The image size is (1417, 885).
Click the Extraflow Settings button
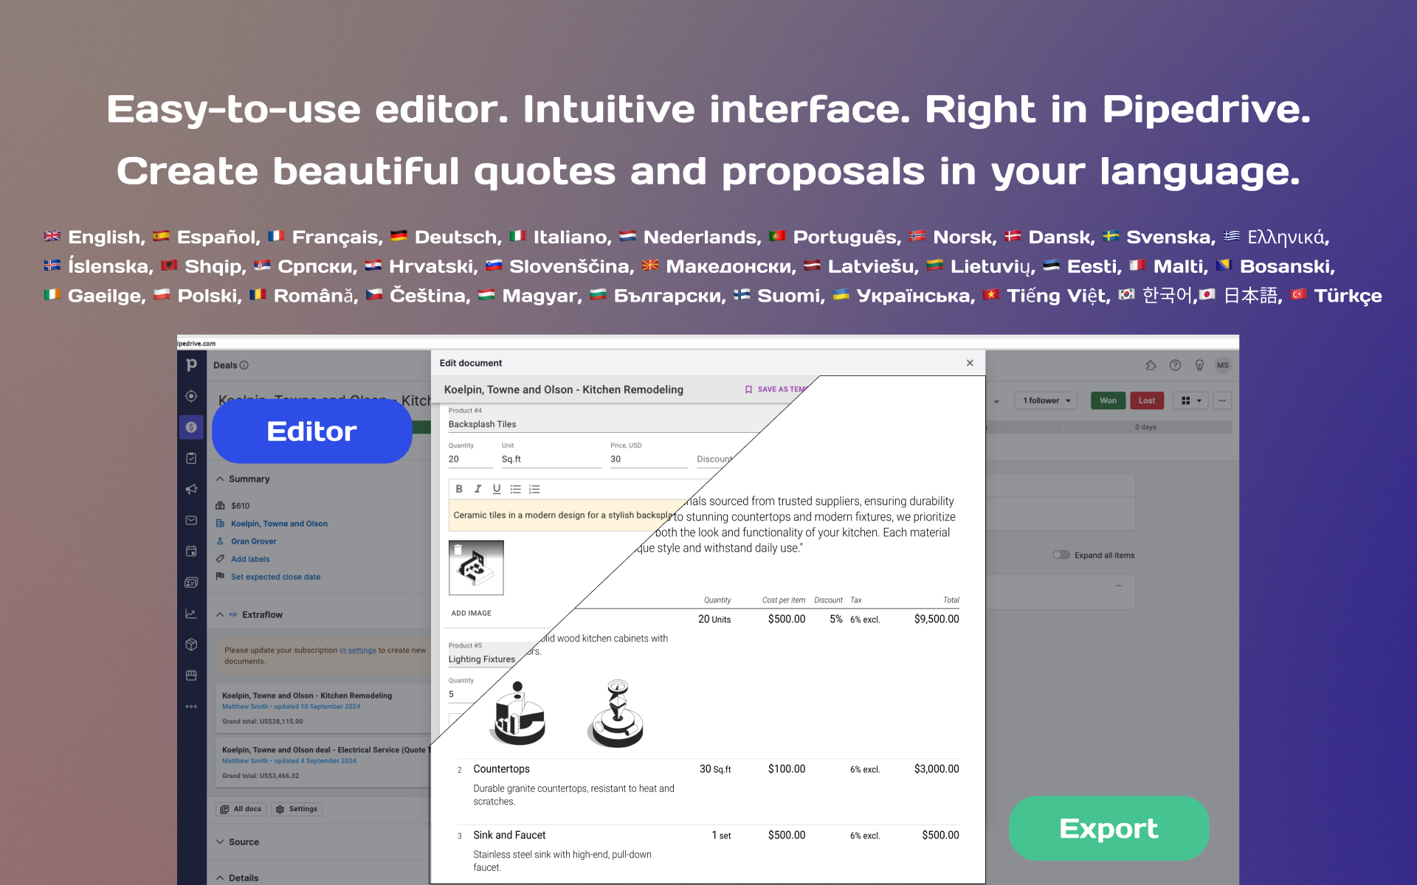[297, 809]
